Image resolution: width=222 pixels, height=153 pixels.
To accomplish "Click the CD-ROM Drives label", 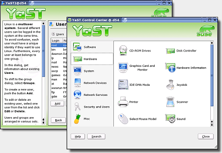I will [140, 51].
